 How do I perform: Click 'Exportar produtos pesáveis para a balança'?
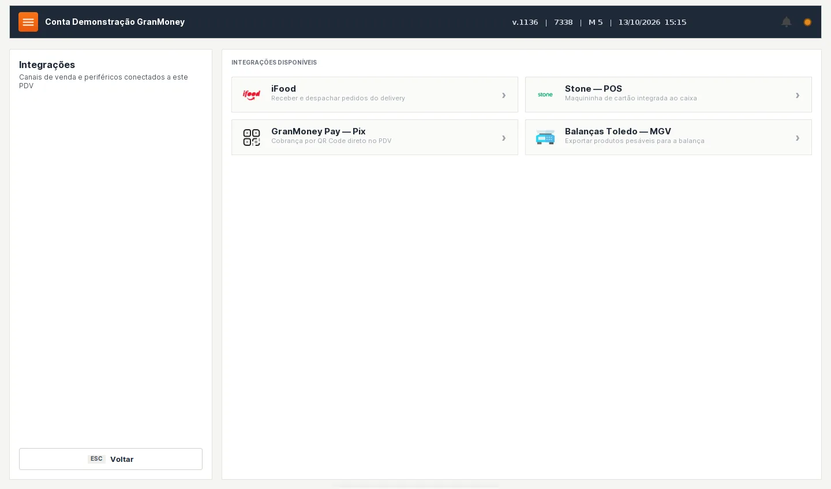tap(635, 141)
